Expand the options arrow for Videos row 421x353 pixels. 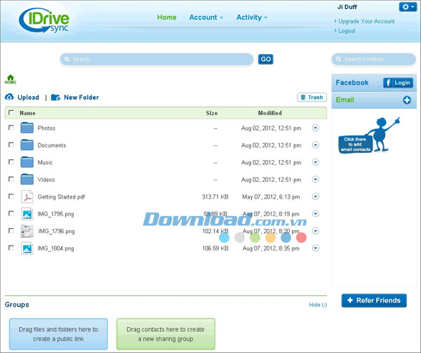[x=315, y=180]
